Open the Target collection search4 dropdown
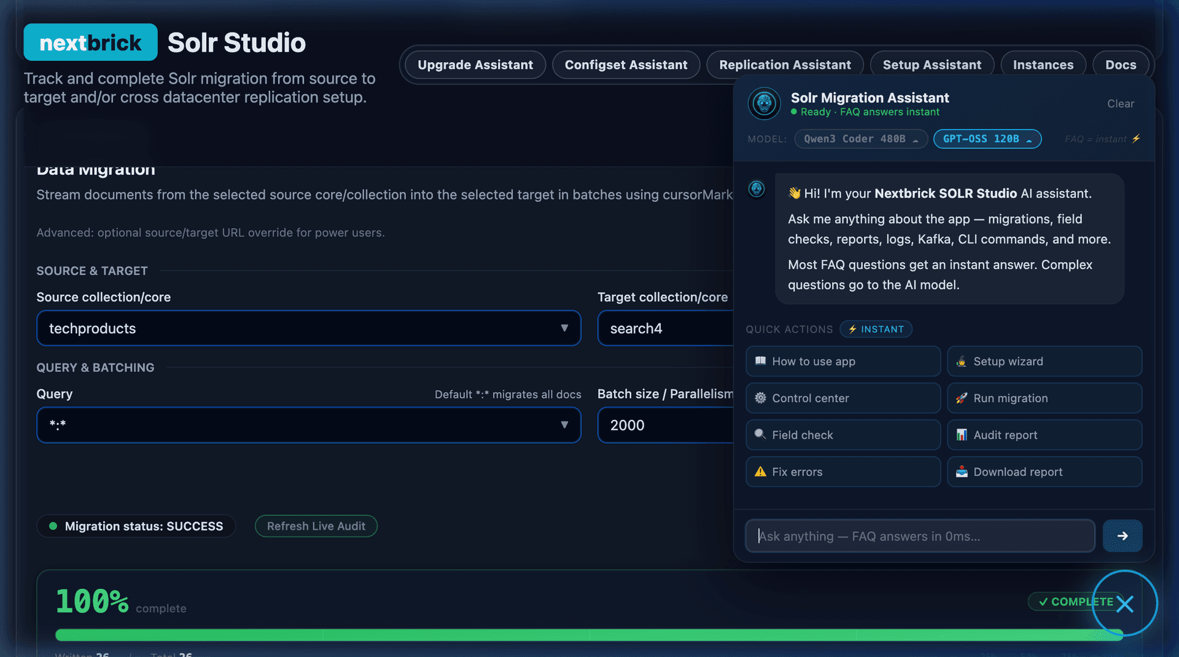The width and height of the screenshot is (1179, 657). [x=666, y=328]
